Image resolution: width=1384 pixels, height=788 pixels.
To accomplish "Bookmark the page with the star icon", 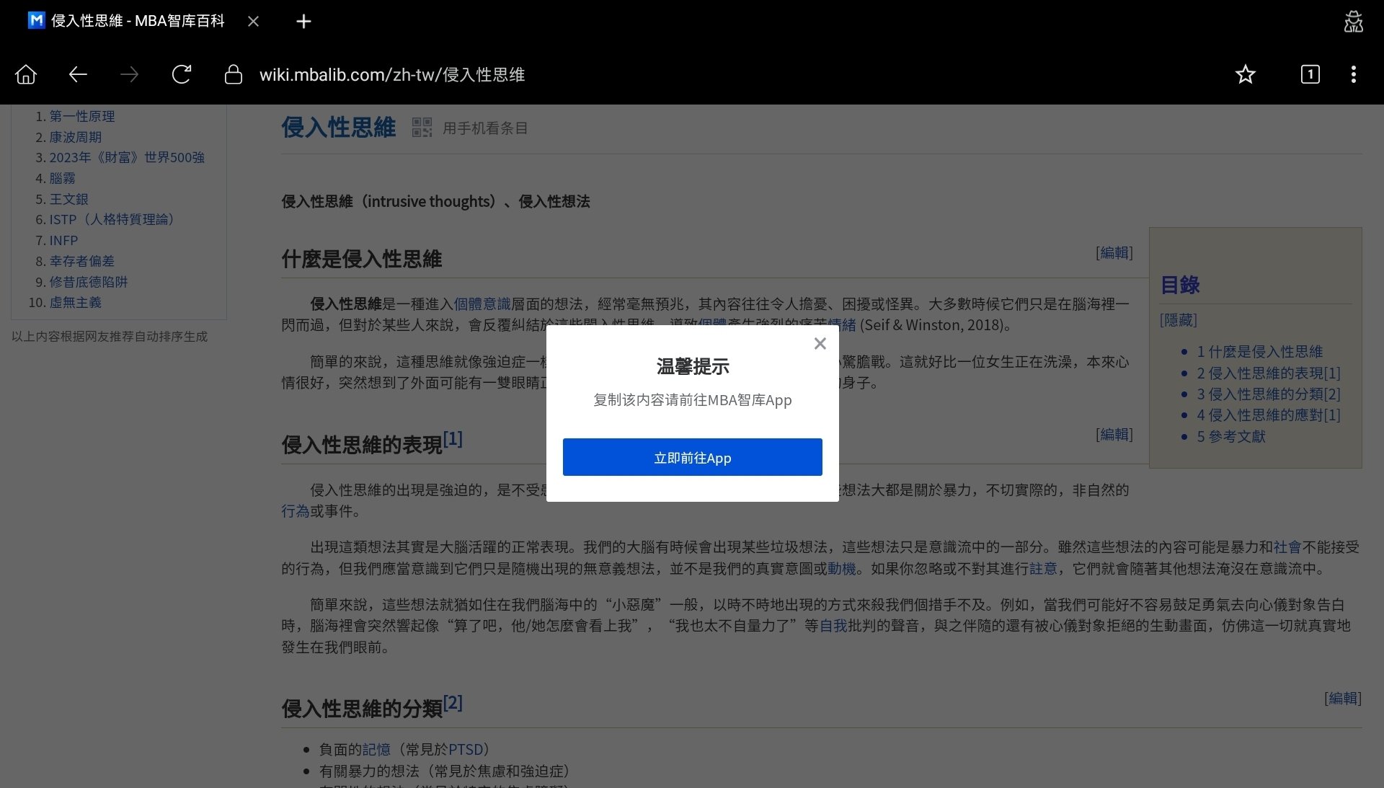I will point(1246,74).
